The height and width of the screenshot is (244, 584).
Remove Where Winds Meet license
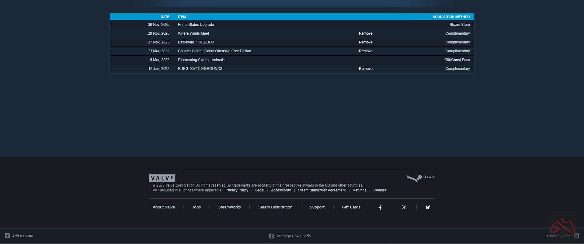(365, 33)
